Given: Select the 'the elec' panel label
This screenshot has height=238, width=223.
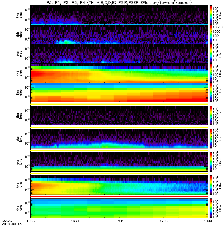Looking at the screenshot, I should 19,93.
